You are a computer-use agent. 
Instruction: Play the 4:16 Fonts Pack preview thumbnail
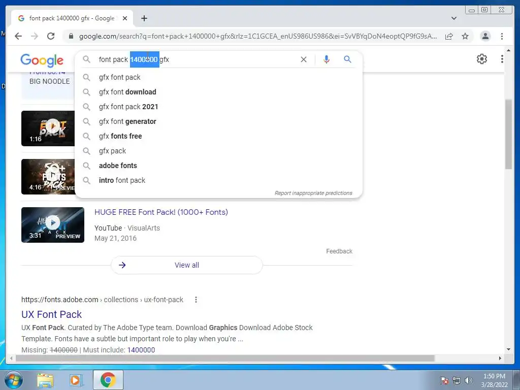click(48, 177)
